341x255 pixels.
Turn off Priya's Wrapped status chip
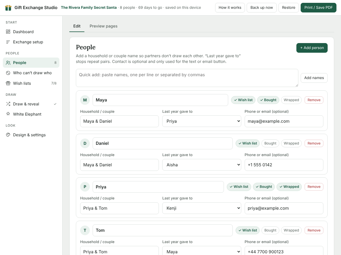(289, 187)
